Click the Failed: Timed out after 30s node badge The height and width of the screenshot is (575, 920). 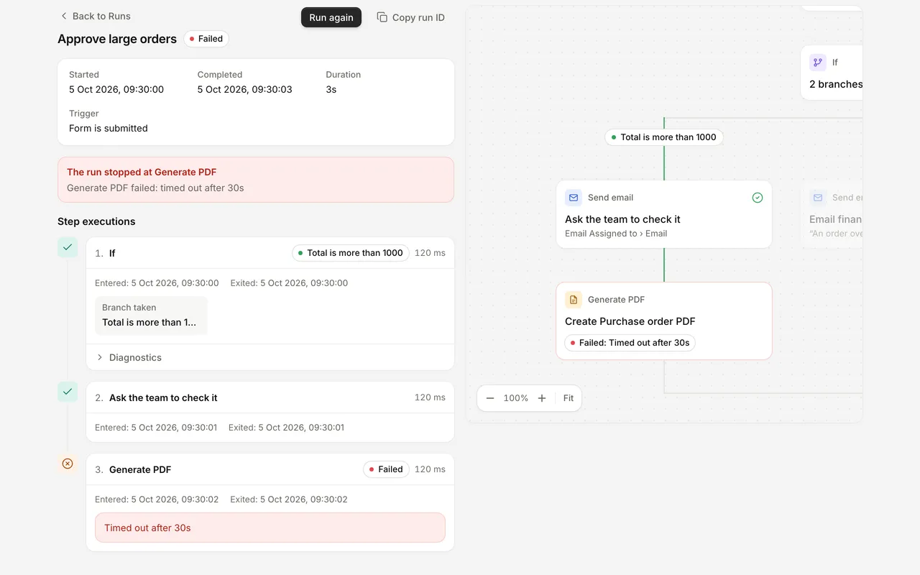630,343
